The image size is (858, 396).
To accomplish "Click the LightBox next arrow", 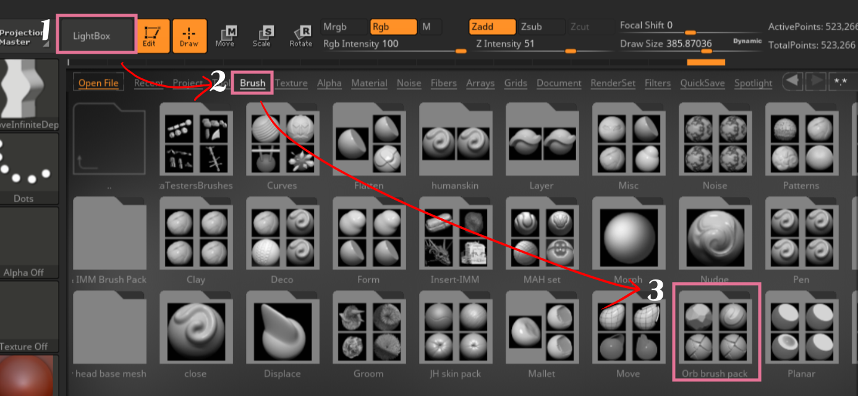I will 816,81.
